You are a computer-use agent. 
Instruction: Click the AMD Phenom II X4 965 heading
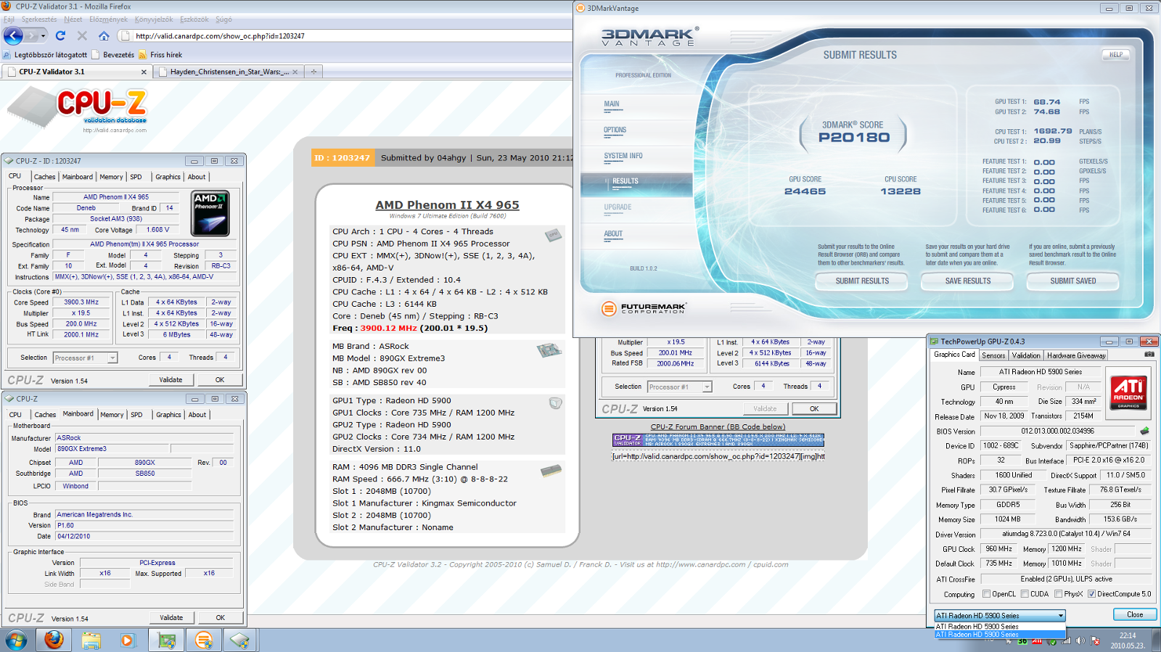[x=447, y=205]
